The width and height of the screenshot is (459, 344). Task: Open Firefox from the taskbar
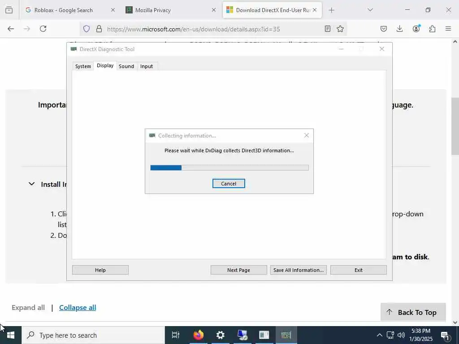pos(198,335)
